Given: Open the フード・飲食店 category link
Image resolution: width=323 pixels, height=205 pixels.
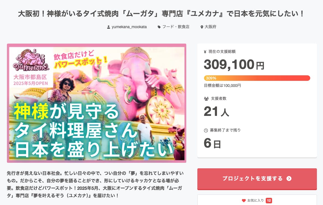Looking at the screenshot, I should pos(176,27).
